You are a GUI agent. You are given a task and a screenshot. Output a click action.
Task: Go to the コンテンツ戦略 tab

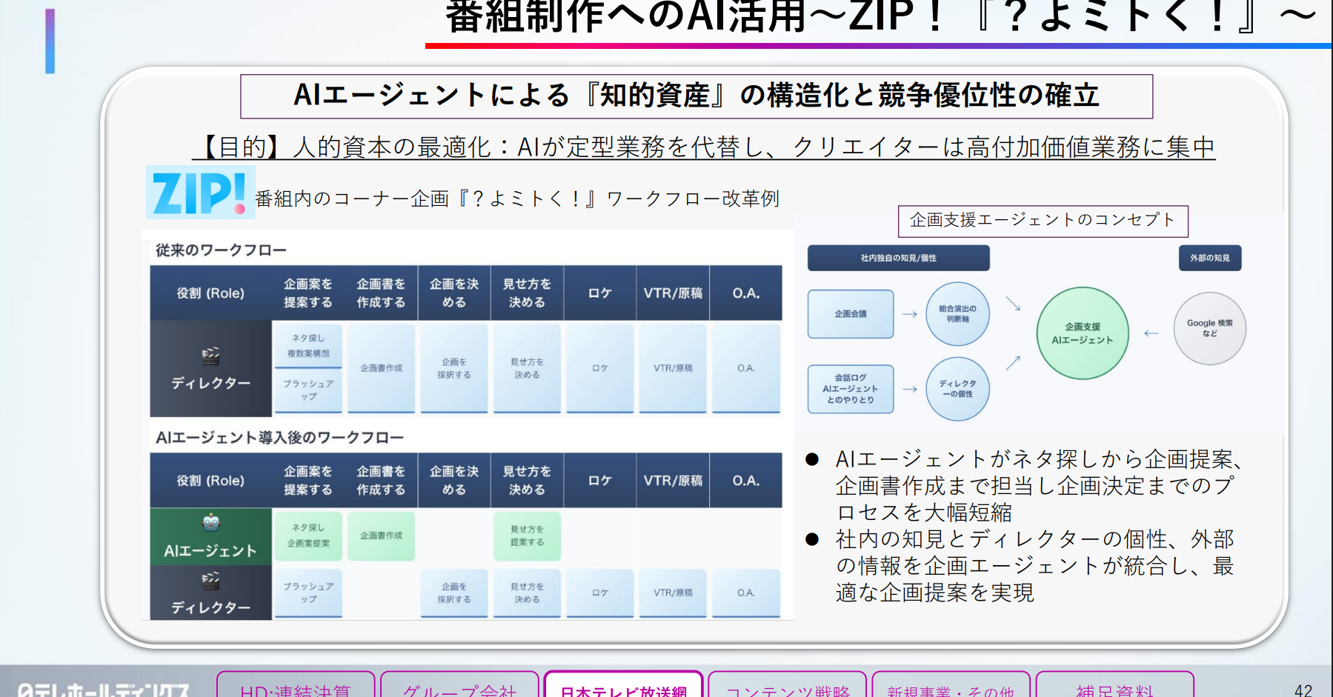787,685
